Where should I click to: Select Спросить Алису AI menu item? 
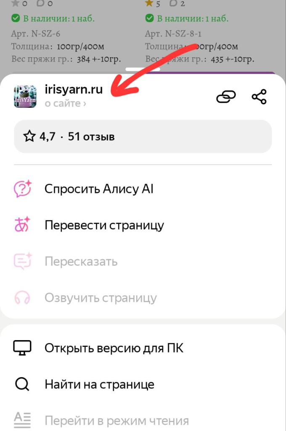[143, 189]
